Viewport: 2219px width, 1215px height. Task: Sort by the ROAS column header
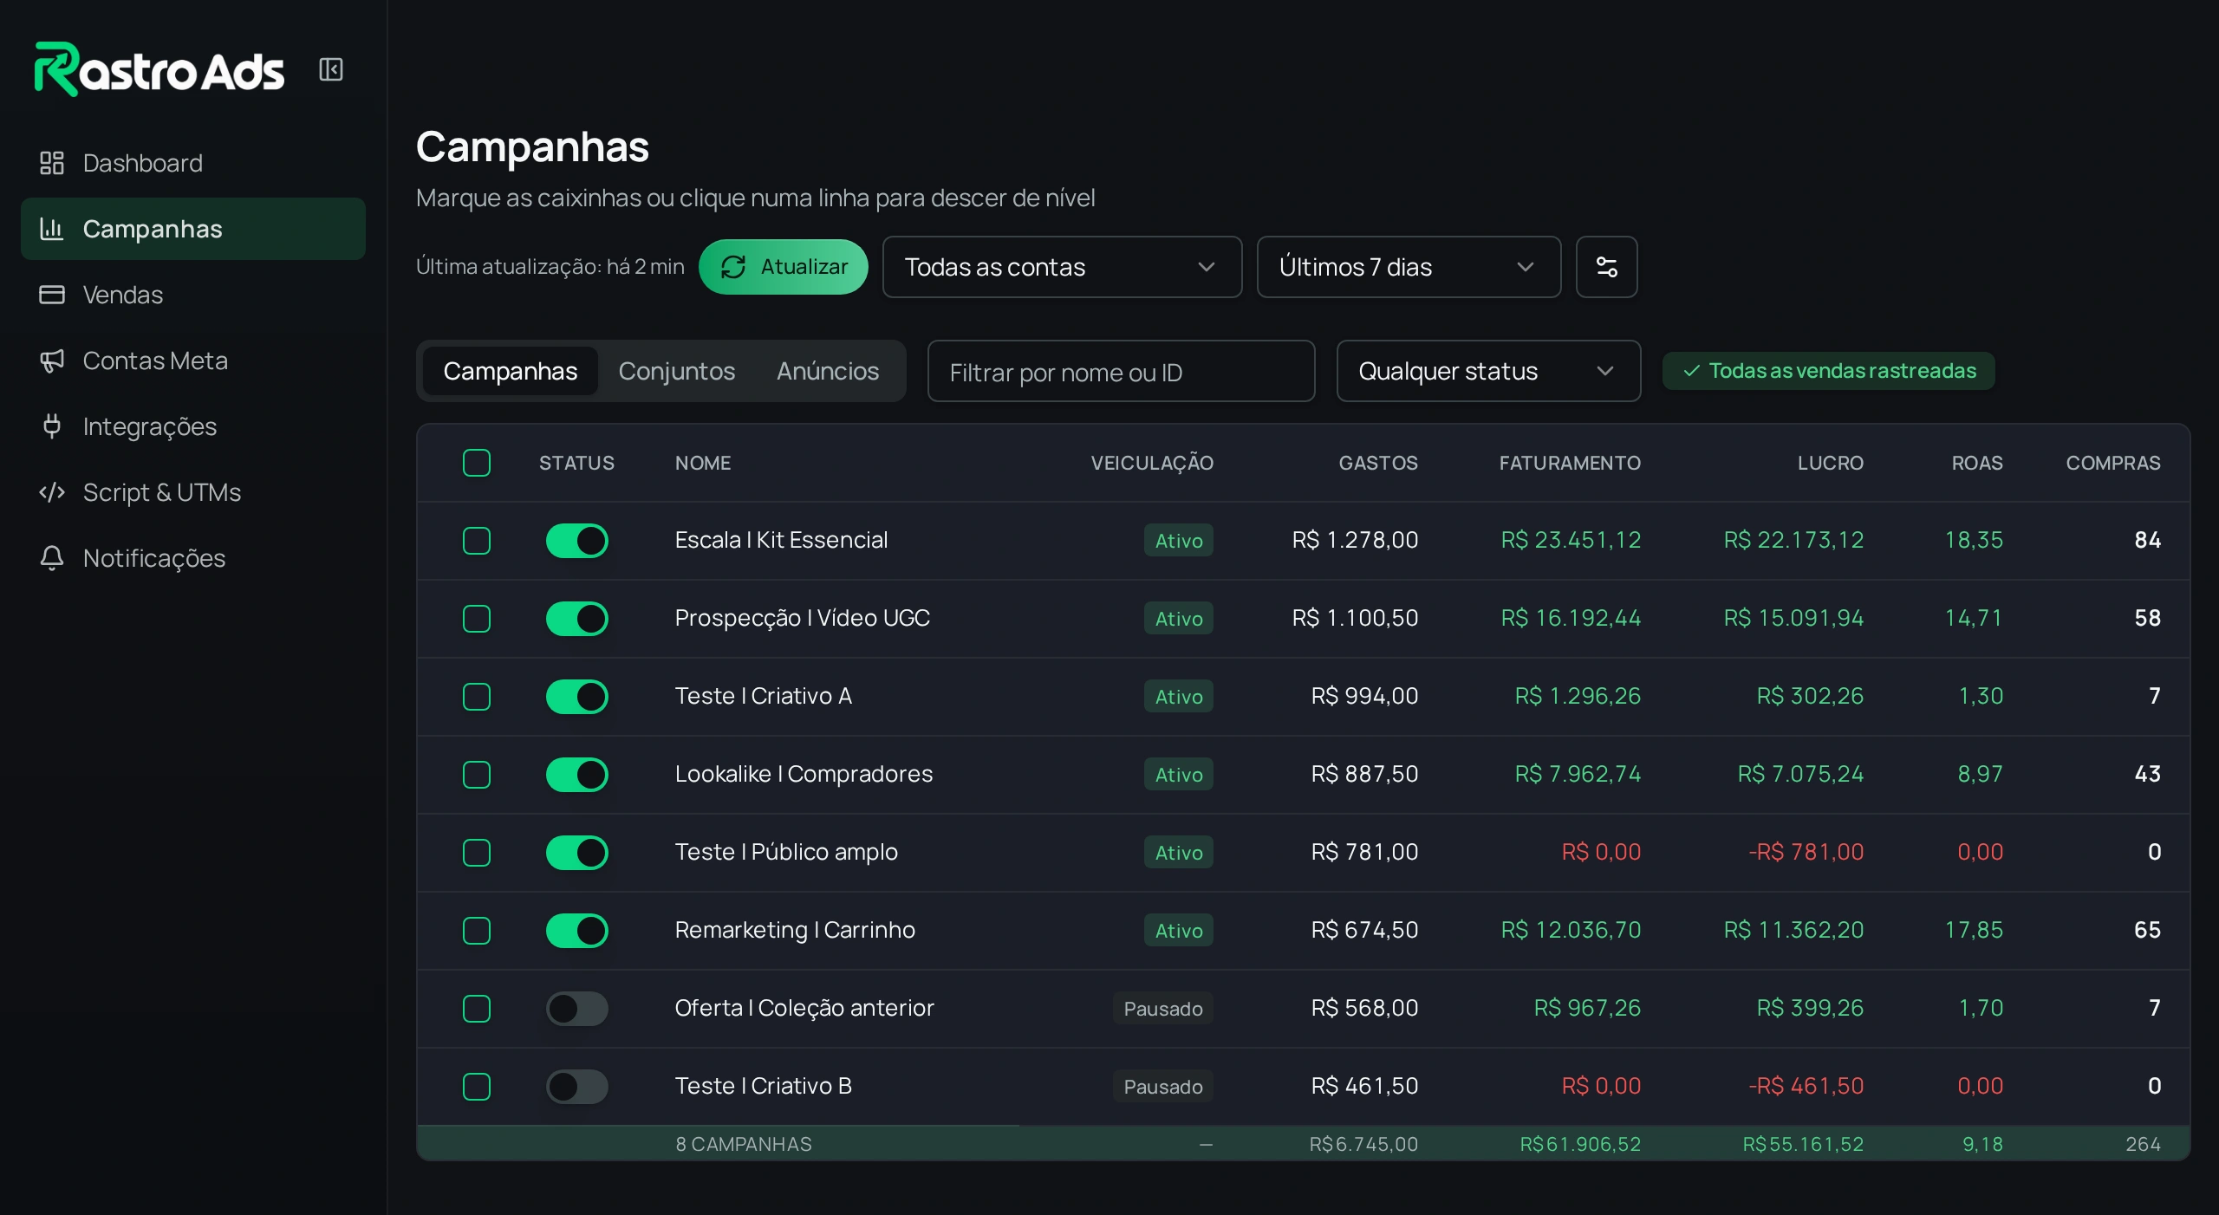1976,463
